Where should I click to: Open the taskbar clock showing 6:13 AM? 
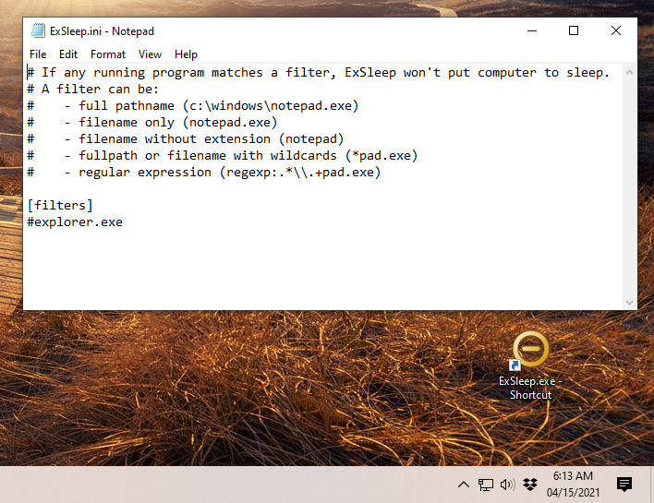point(573,485)
